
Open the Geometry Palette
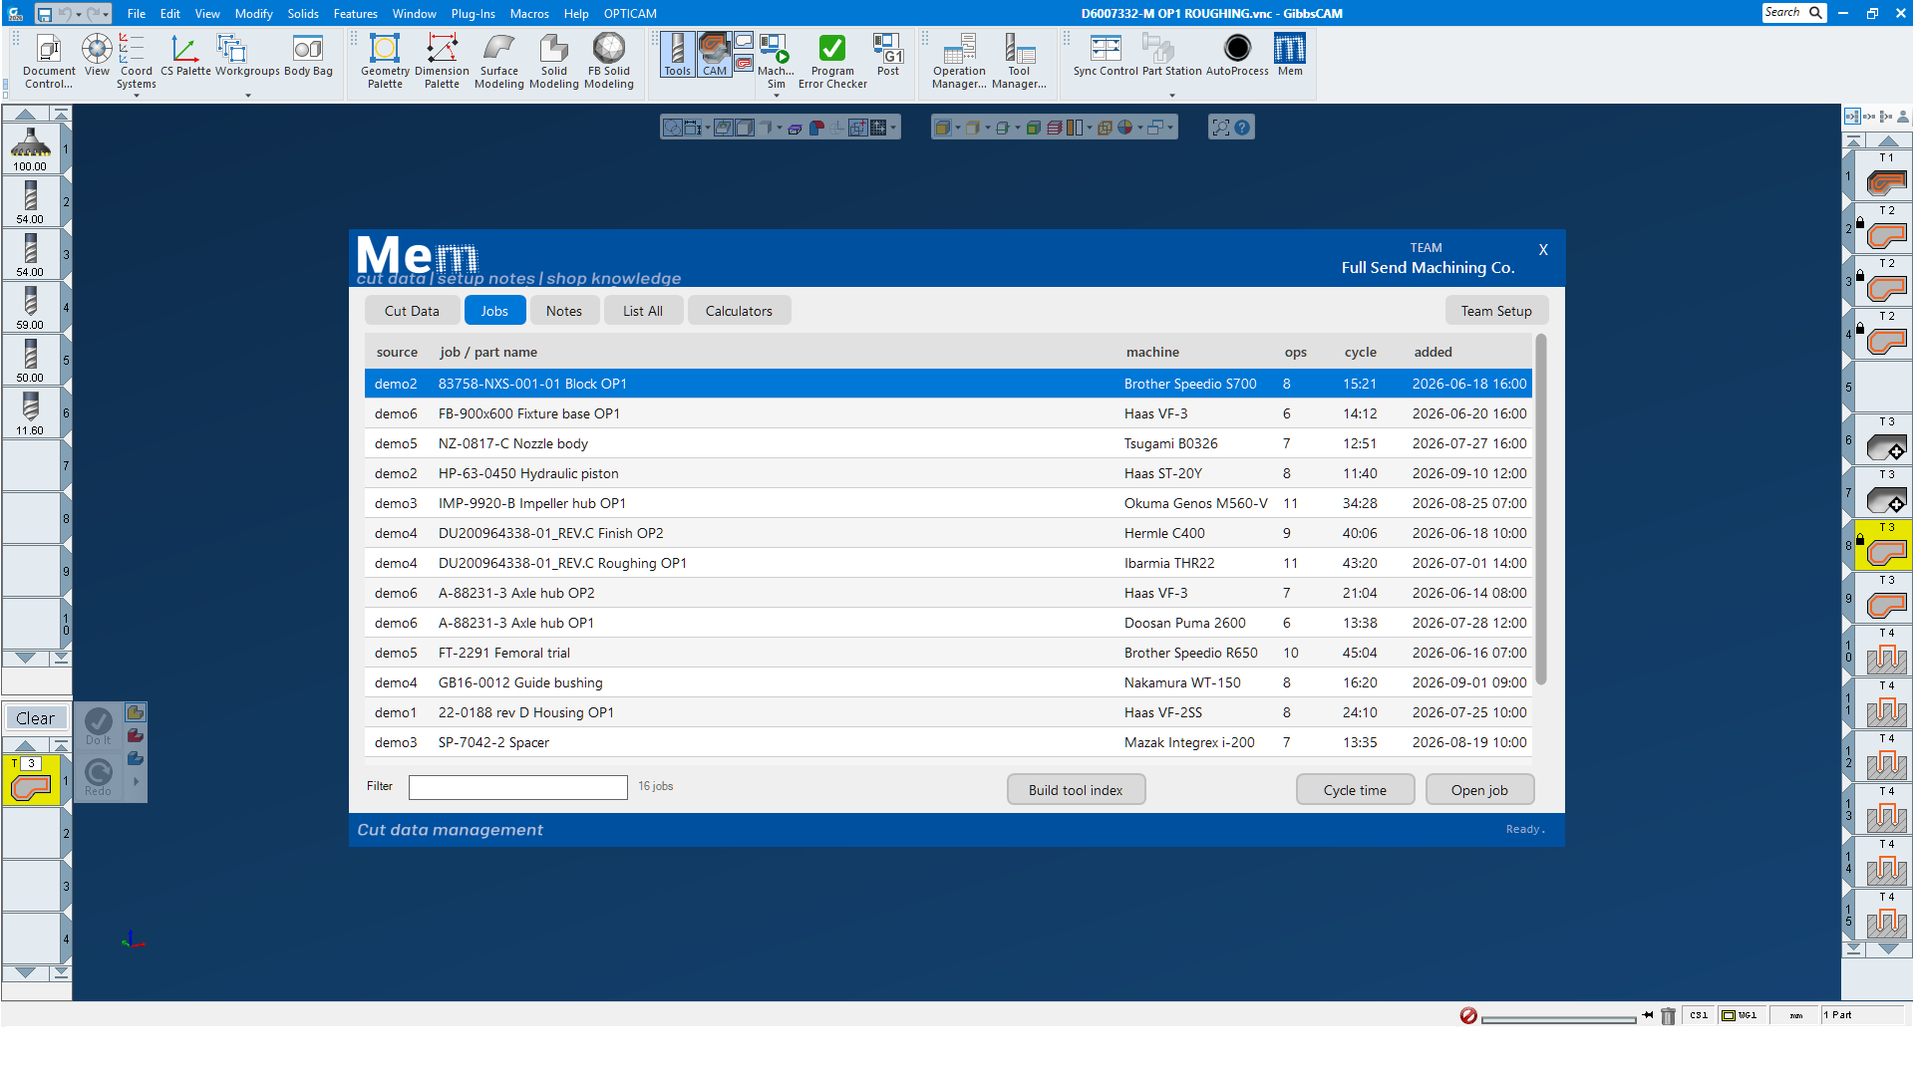[x=385, y=62]
